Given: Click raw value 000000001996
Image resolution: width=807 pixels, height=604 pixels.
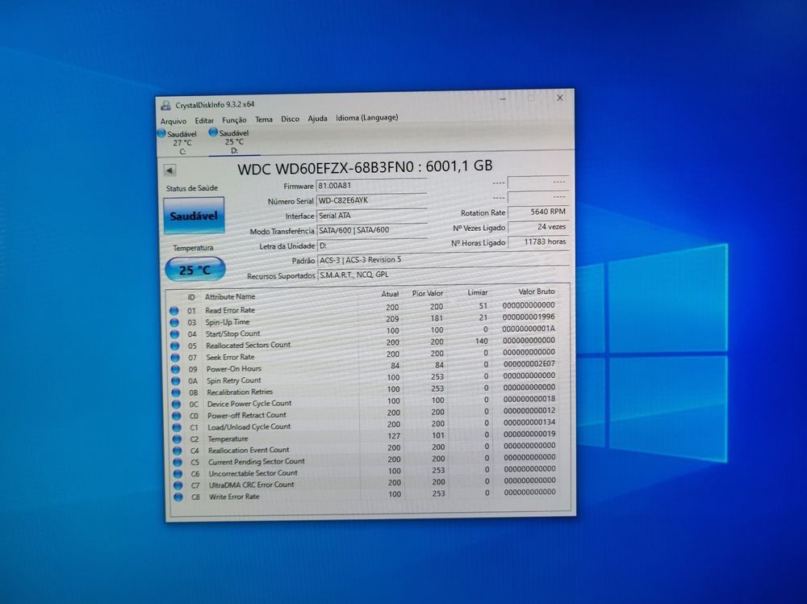Looking at the screenshot, I should tap(529, 317).
